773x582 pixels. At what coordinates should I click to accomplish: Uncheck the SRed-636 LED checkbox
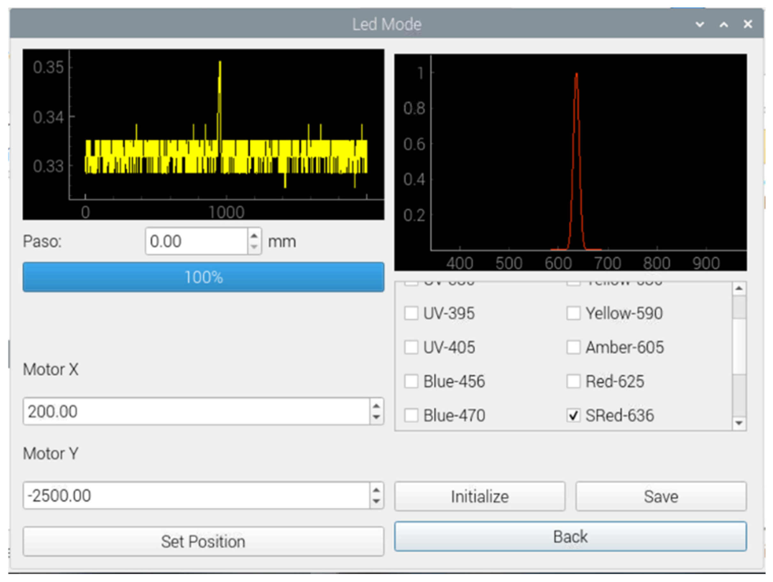(x=573, y=416)
